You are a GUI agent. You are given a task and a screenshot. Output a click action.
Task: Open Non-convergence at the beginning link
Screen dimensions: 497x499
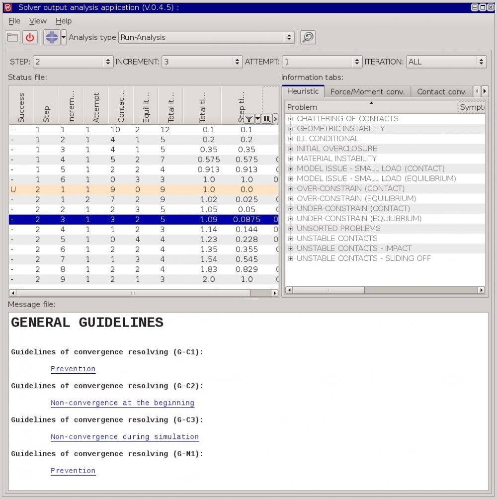tap(122, 403)
